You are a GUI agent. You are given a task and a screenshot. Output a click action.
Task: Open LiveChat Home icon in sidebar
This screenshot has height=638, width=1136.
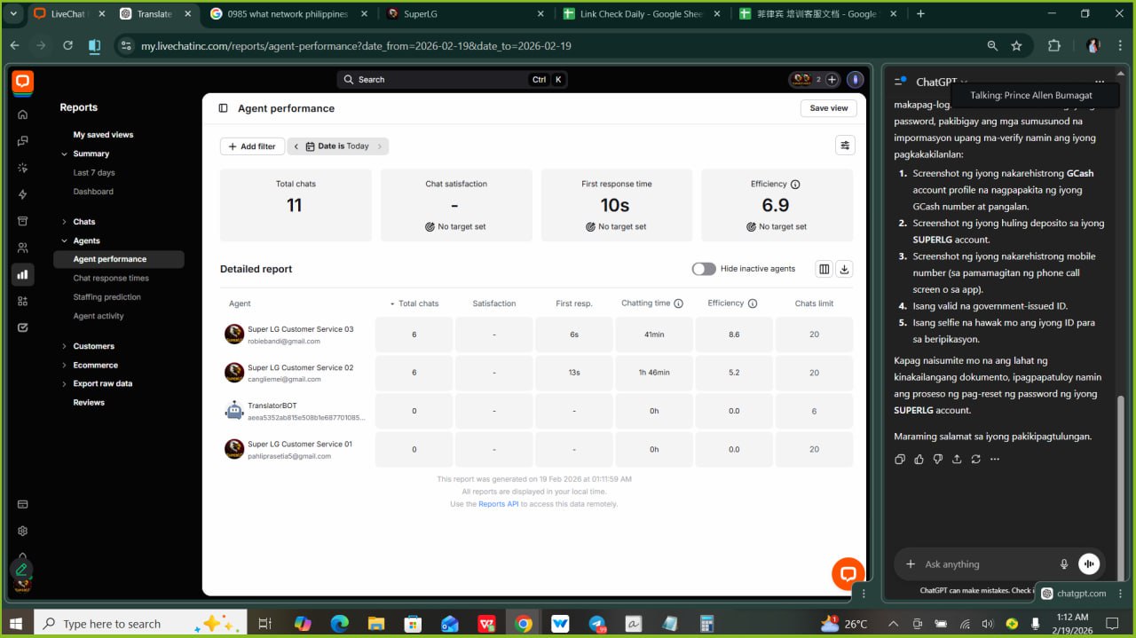[x=23, y=114]
